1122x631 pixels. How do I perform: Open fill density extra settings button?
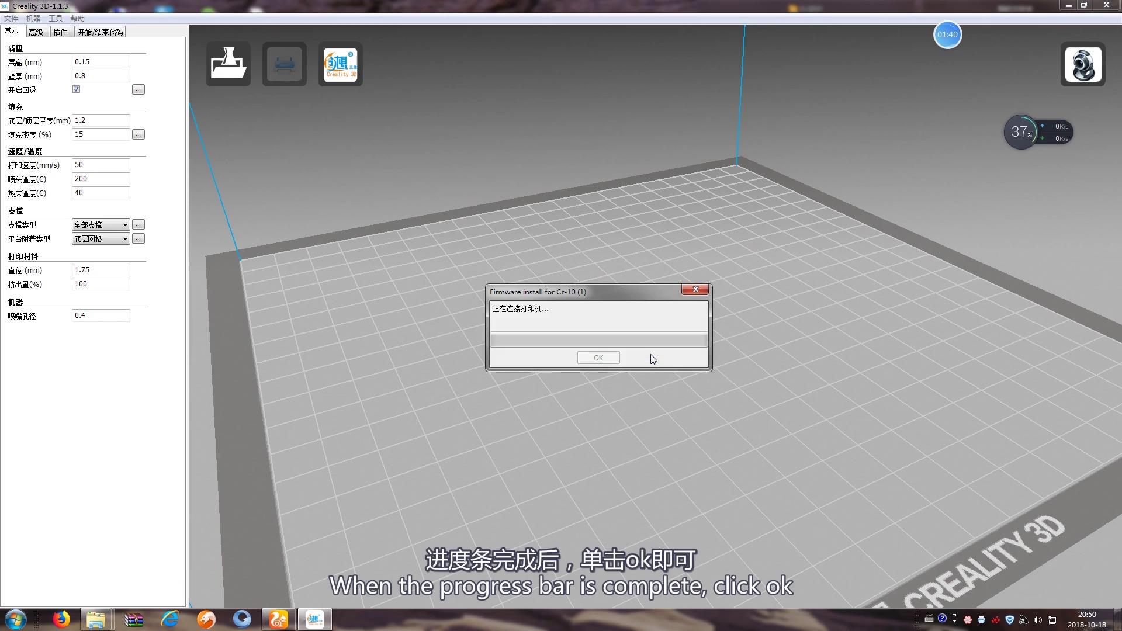pyautogui.click(x=138, y=135)
